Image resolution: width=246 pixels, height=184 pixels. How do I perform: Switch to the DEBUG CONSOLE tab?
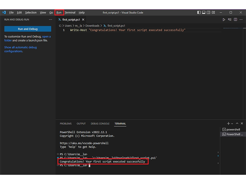pyautogui.click(x=100, y=124)
